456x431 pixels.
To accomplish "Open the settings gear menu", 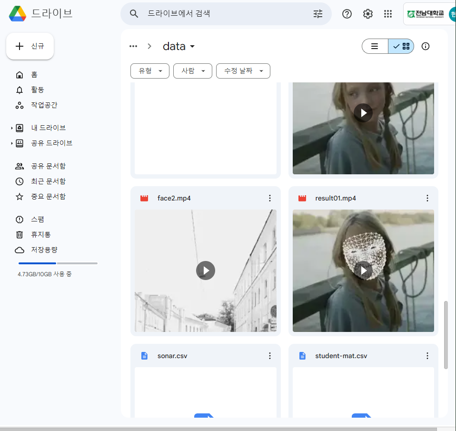I will point(367,14).
